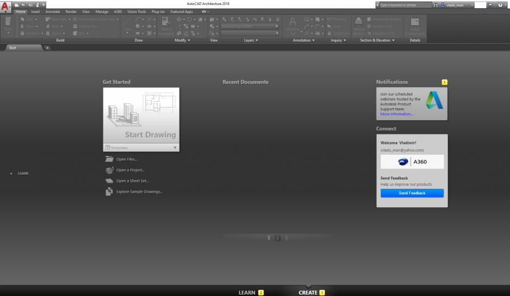Open the AutoCAD application menu logo

5,6
